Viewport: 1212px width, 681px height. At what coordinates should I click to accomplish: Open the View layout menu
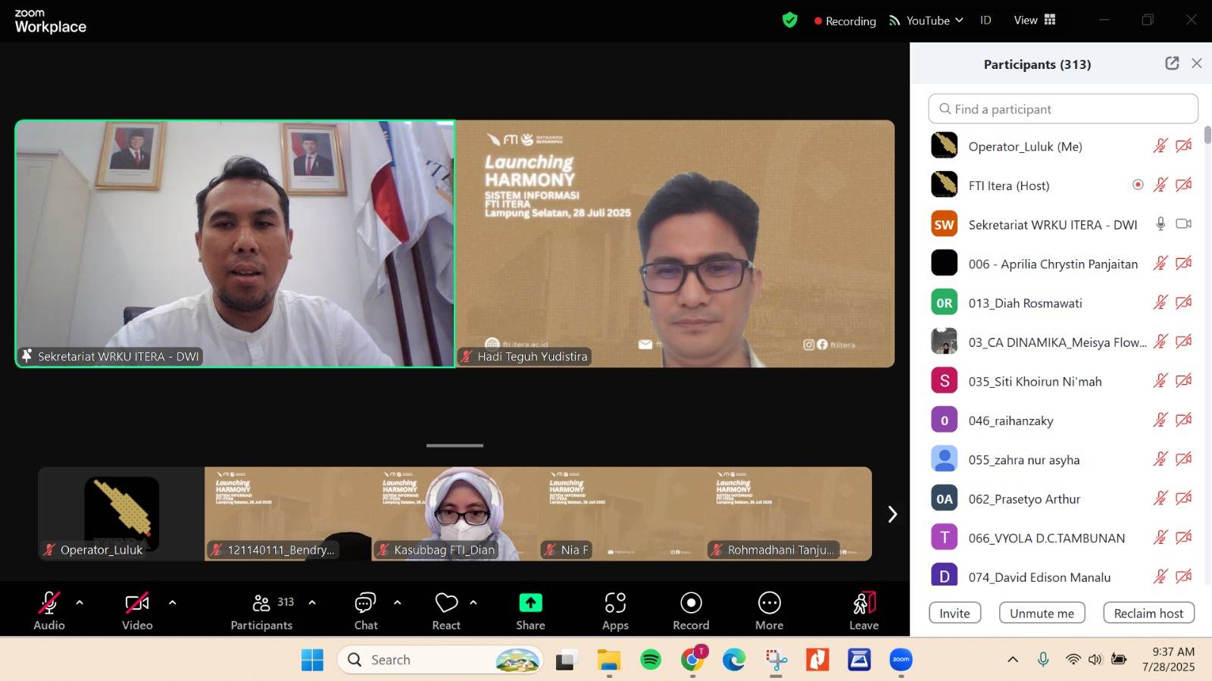point(1035,20)
